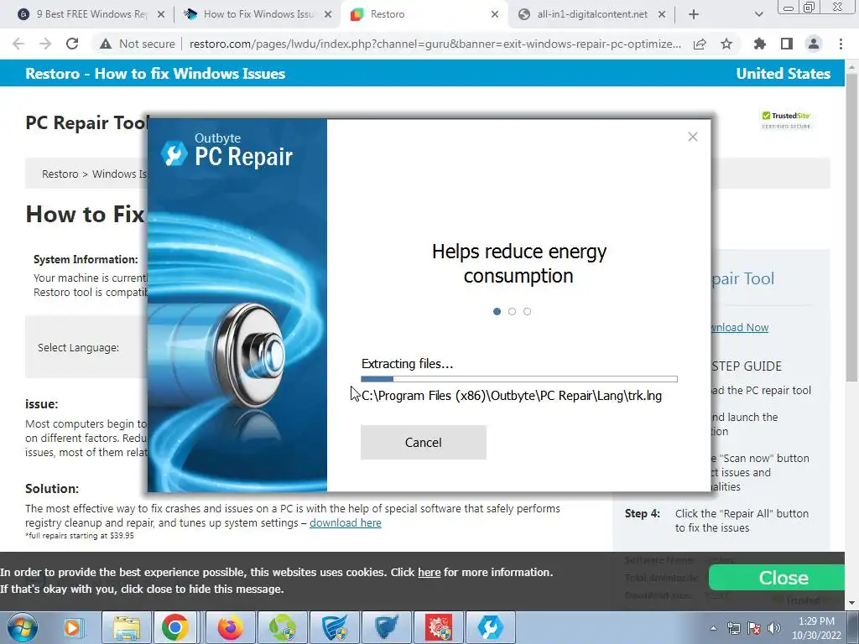
Task: Reload the Restoro page
Action: point(72,44)
